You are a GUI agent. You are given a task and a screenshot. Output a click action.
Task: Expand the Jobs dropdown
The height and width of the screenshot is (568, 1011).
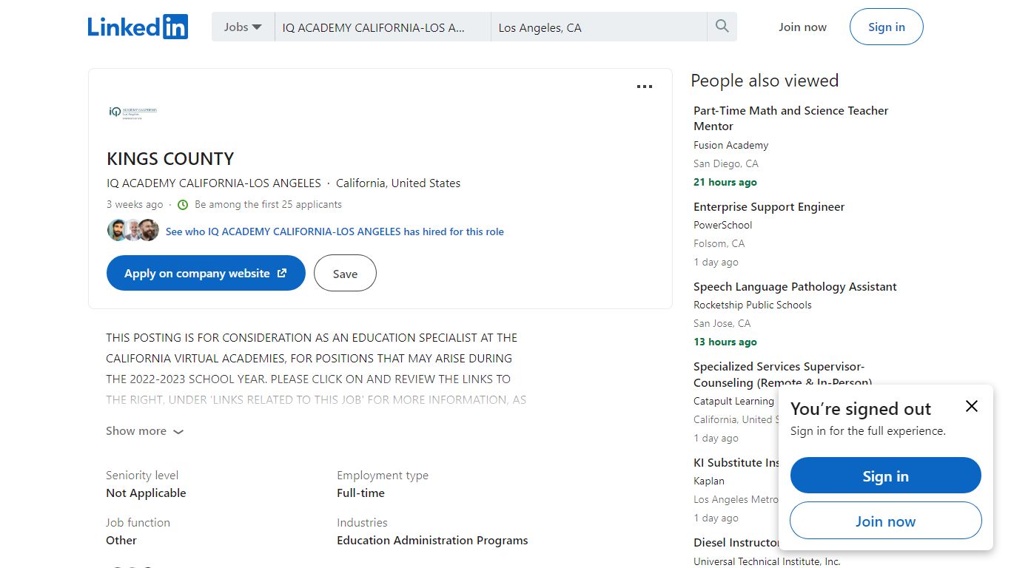click(243, 27)
